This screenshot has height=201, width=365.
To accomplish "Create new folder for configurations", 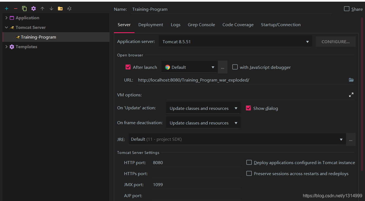I will [60, 9].
